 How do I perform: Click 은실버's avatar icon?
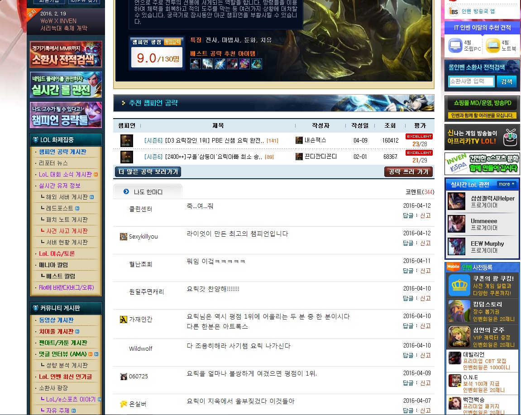point(123,404)
